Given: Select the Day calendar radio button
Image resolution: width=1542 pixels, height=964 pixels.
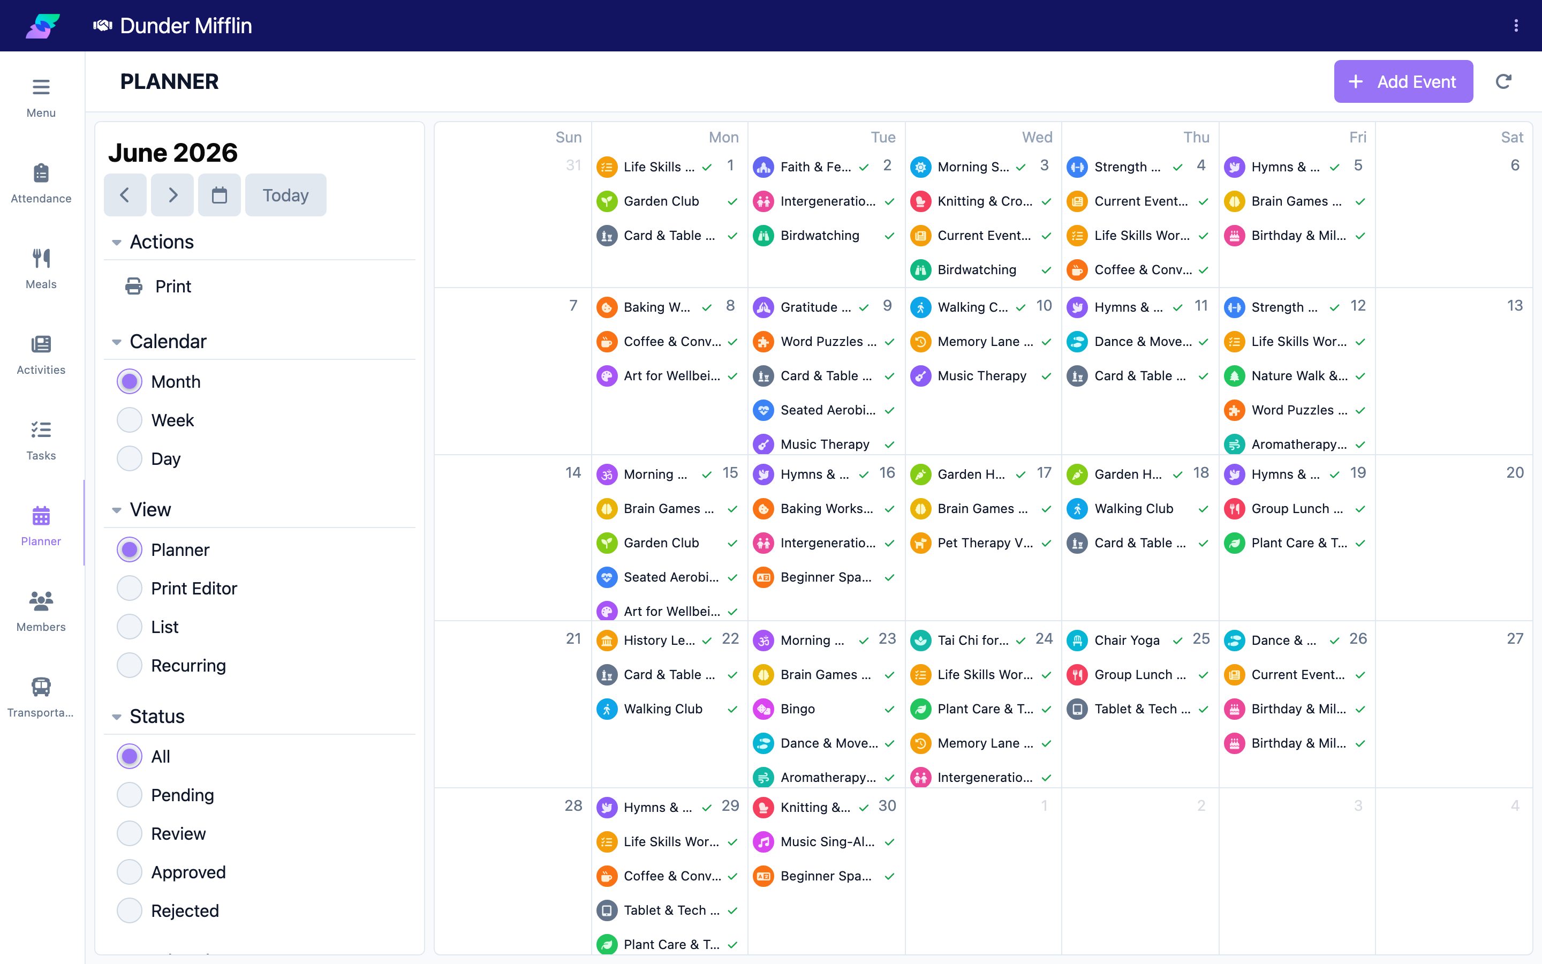Looking at the screenshot, I should 130,458.
